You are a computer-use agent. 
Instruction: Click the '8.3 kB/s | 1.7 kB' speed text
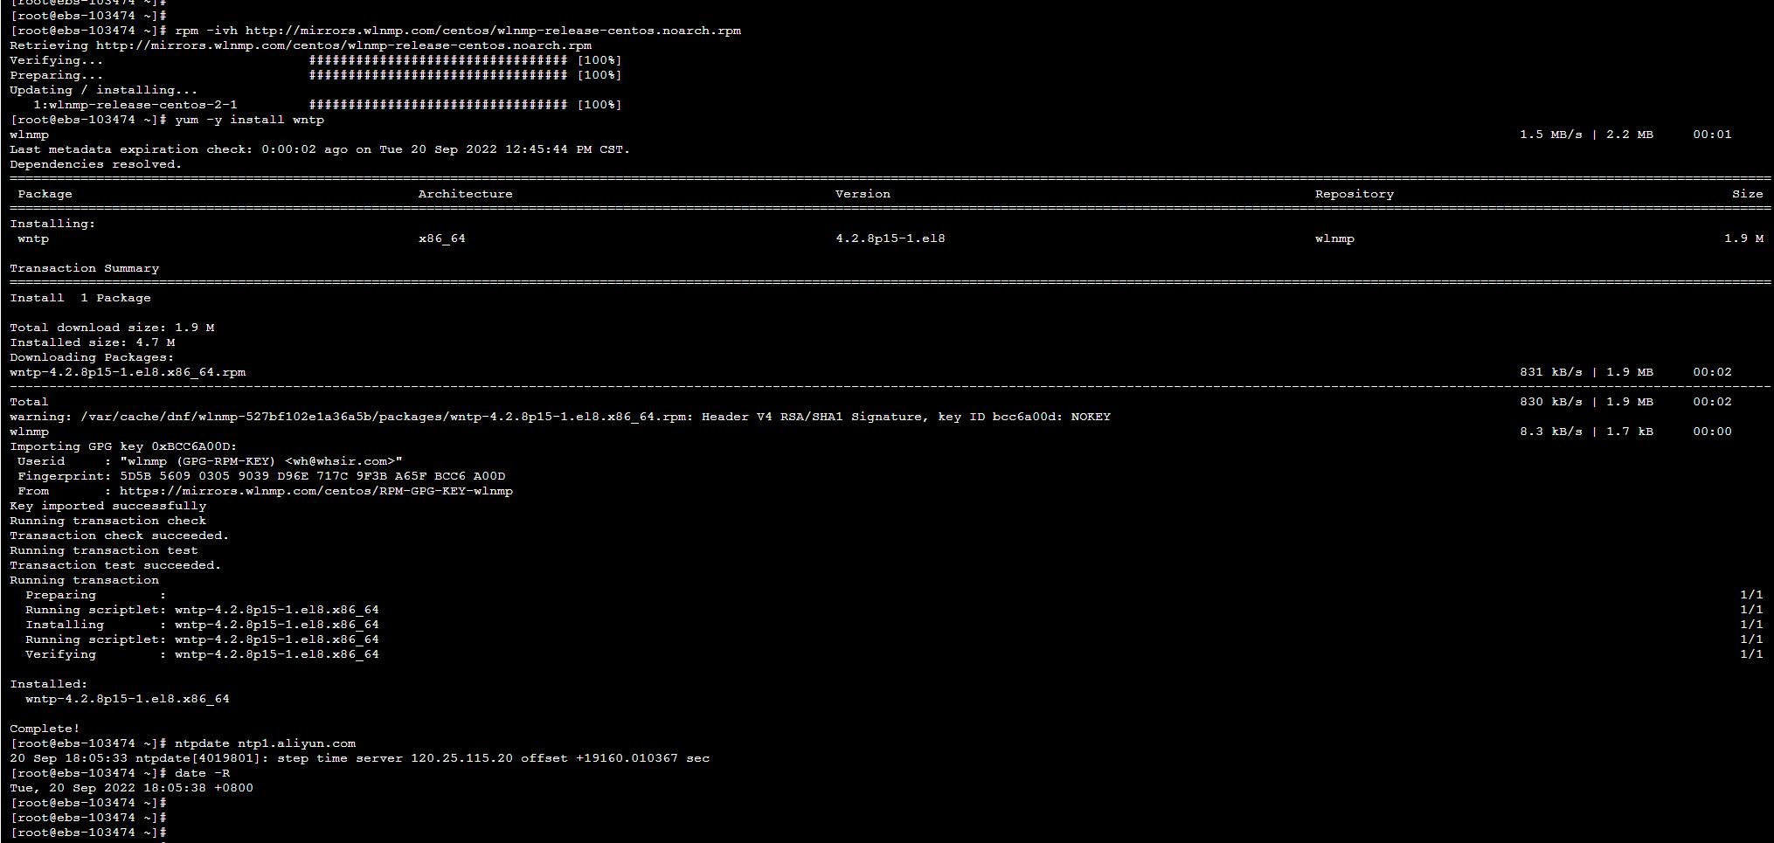click(x=1586, y=432)
